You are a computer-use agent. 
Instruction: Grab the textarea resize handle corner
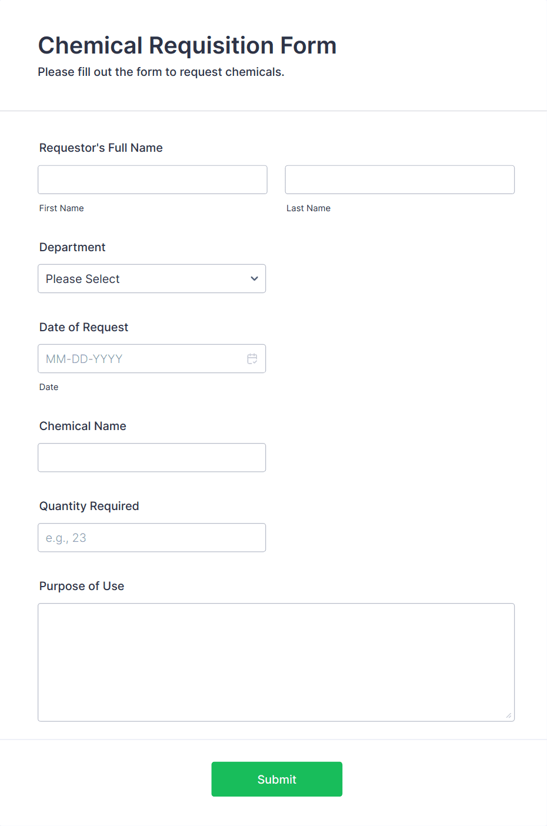pos(509,715)
